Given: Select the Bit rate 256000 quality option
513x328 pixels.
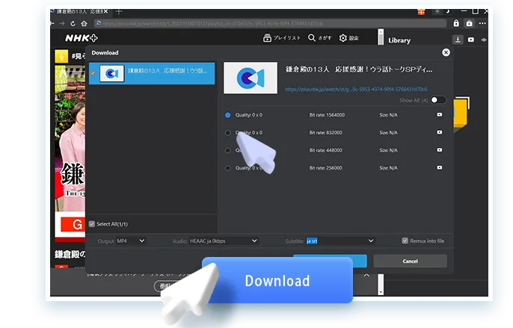Looking at the screenshot, I should point(227,168).
